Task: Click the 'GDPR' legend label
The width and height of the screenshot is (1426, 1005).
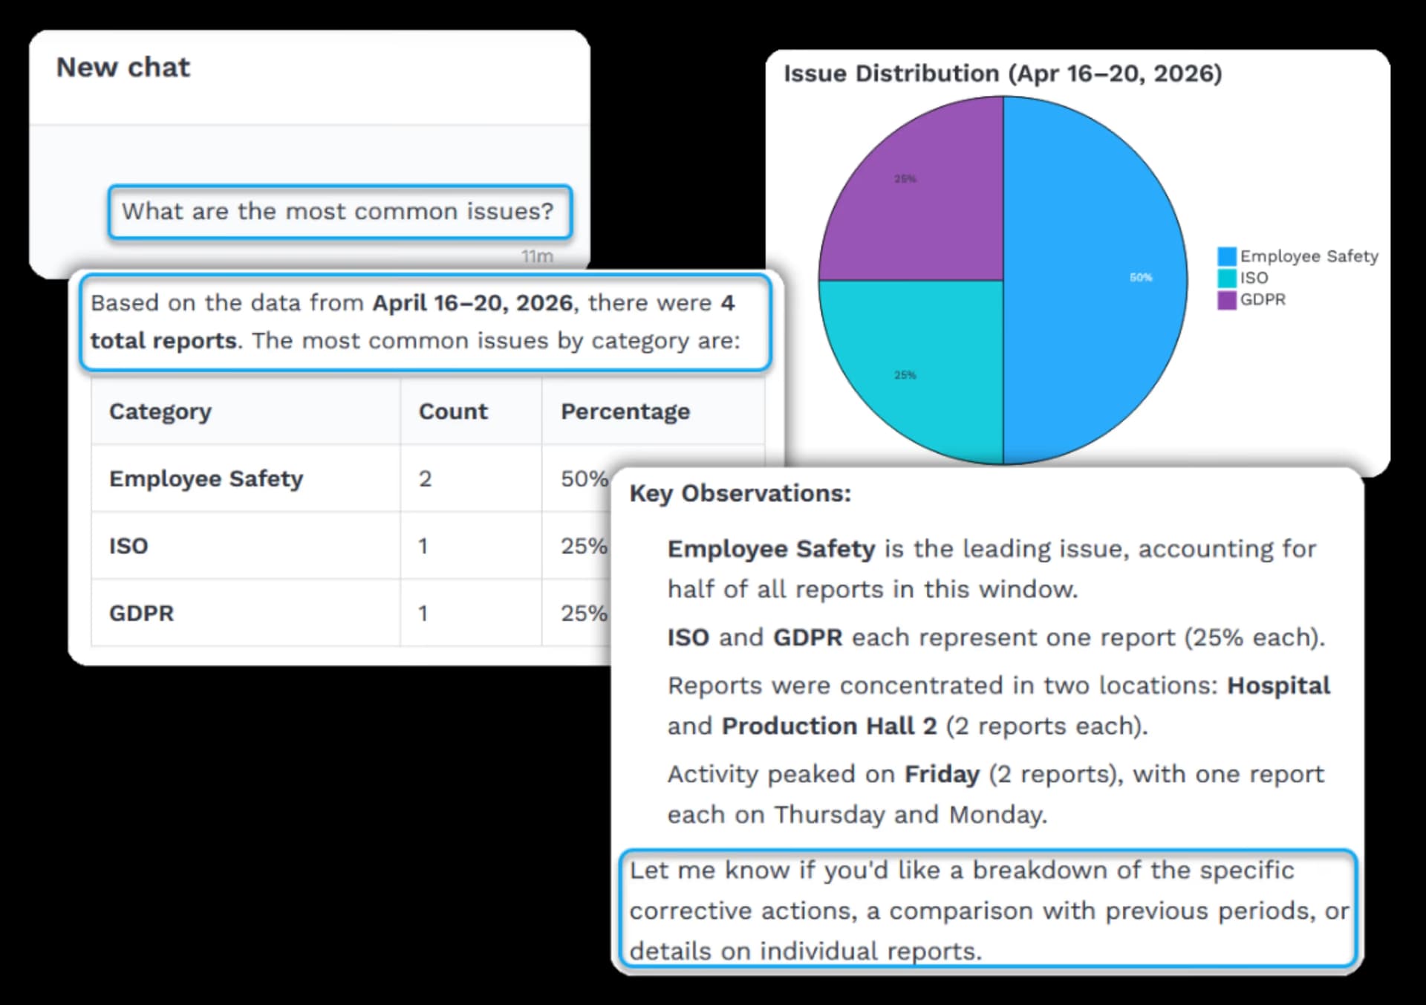Action: pyautogui.click(x=1263, y=300)
